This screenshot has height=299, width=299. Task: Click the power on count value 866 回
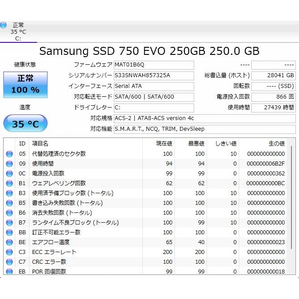pyautogui.click(x=274, y=97)
